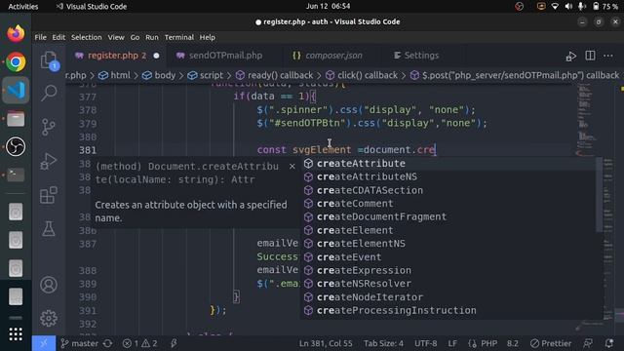Open Terminal from the dock
Screen dimensions: 624x351
(16, 175)
